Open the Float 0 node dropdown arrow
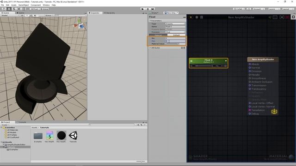This screenshot has width=296, height=166. click(226, 61)
